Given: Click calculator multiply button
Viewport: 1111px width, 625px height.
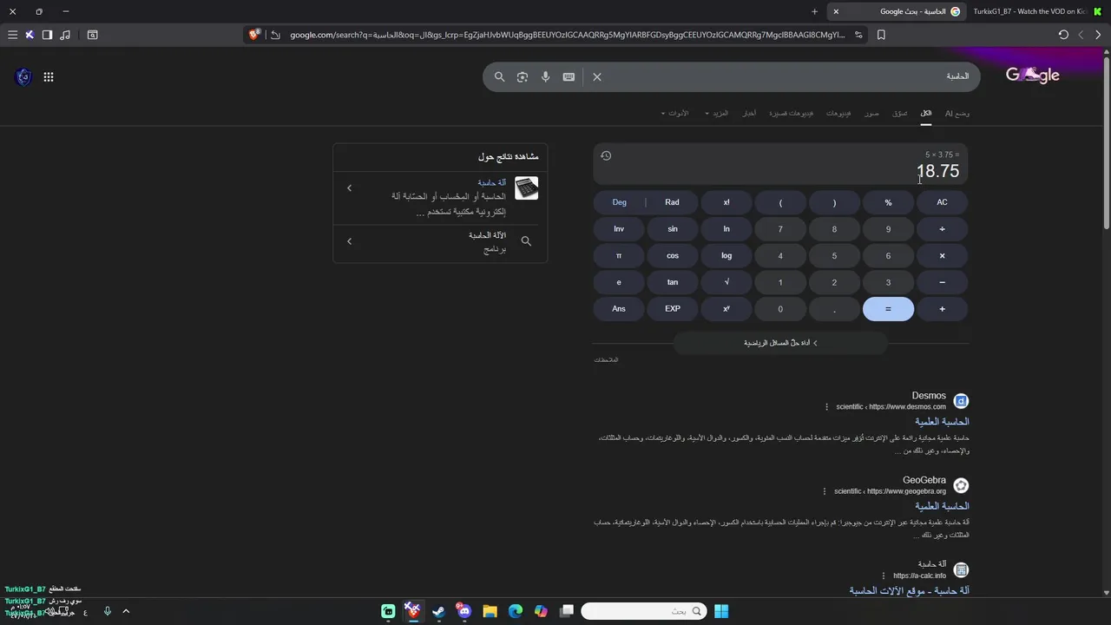Looking at the screenshot, I should [x=942, y=256].
